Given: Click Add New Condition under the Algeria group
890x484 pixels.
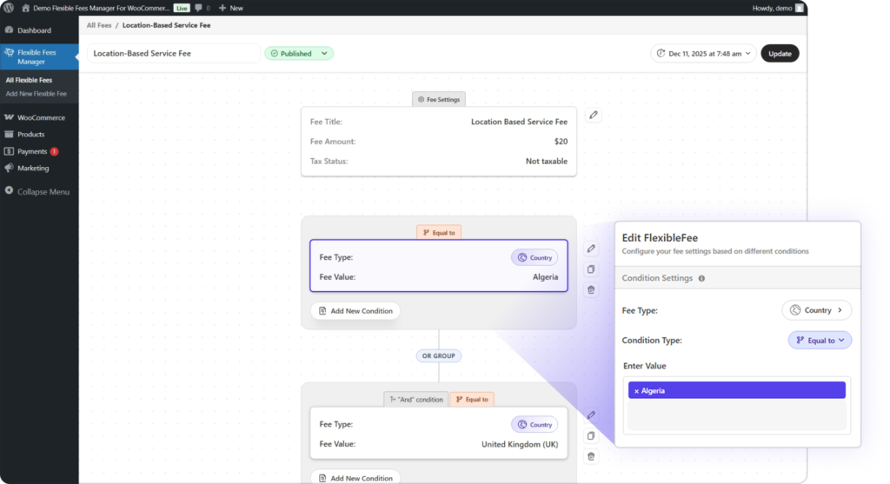Looking at the screenshot, I should tap(355, 311).
